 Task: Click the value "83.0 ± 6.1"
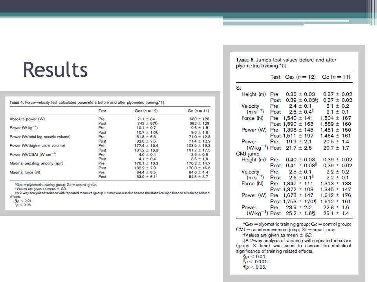click(147, 177)
